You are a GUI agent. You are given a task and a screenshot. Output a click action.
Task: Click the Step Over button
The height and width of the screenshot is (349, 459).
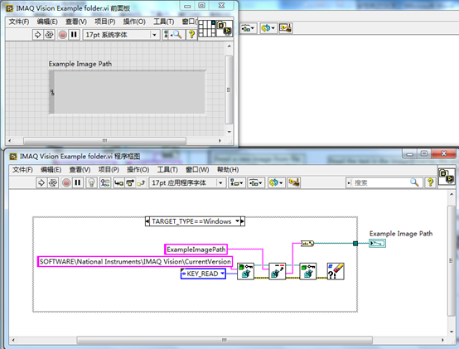[x=130, y=183]
